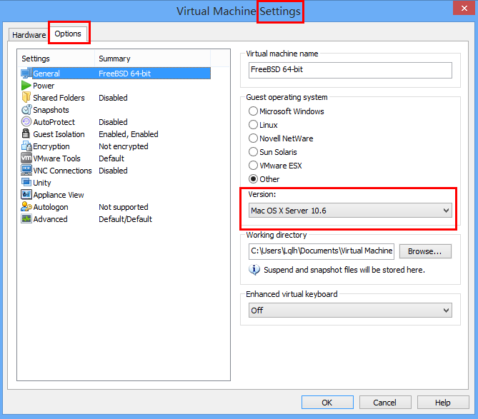Select Unity in settings list

point(116,183)
